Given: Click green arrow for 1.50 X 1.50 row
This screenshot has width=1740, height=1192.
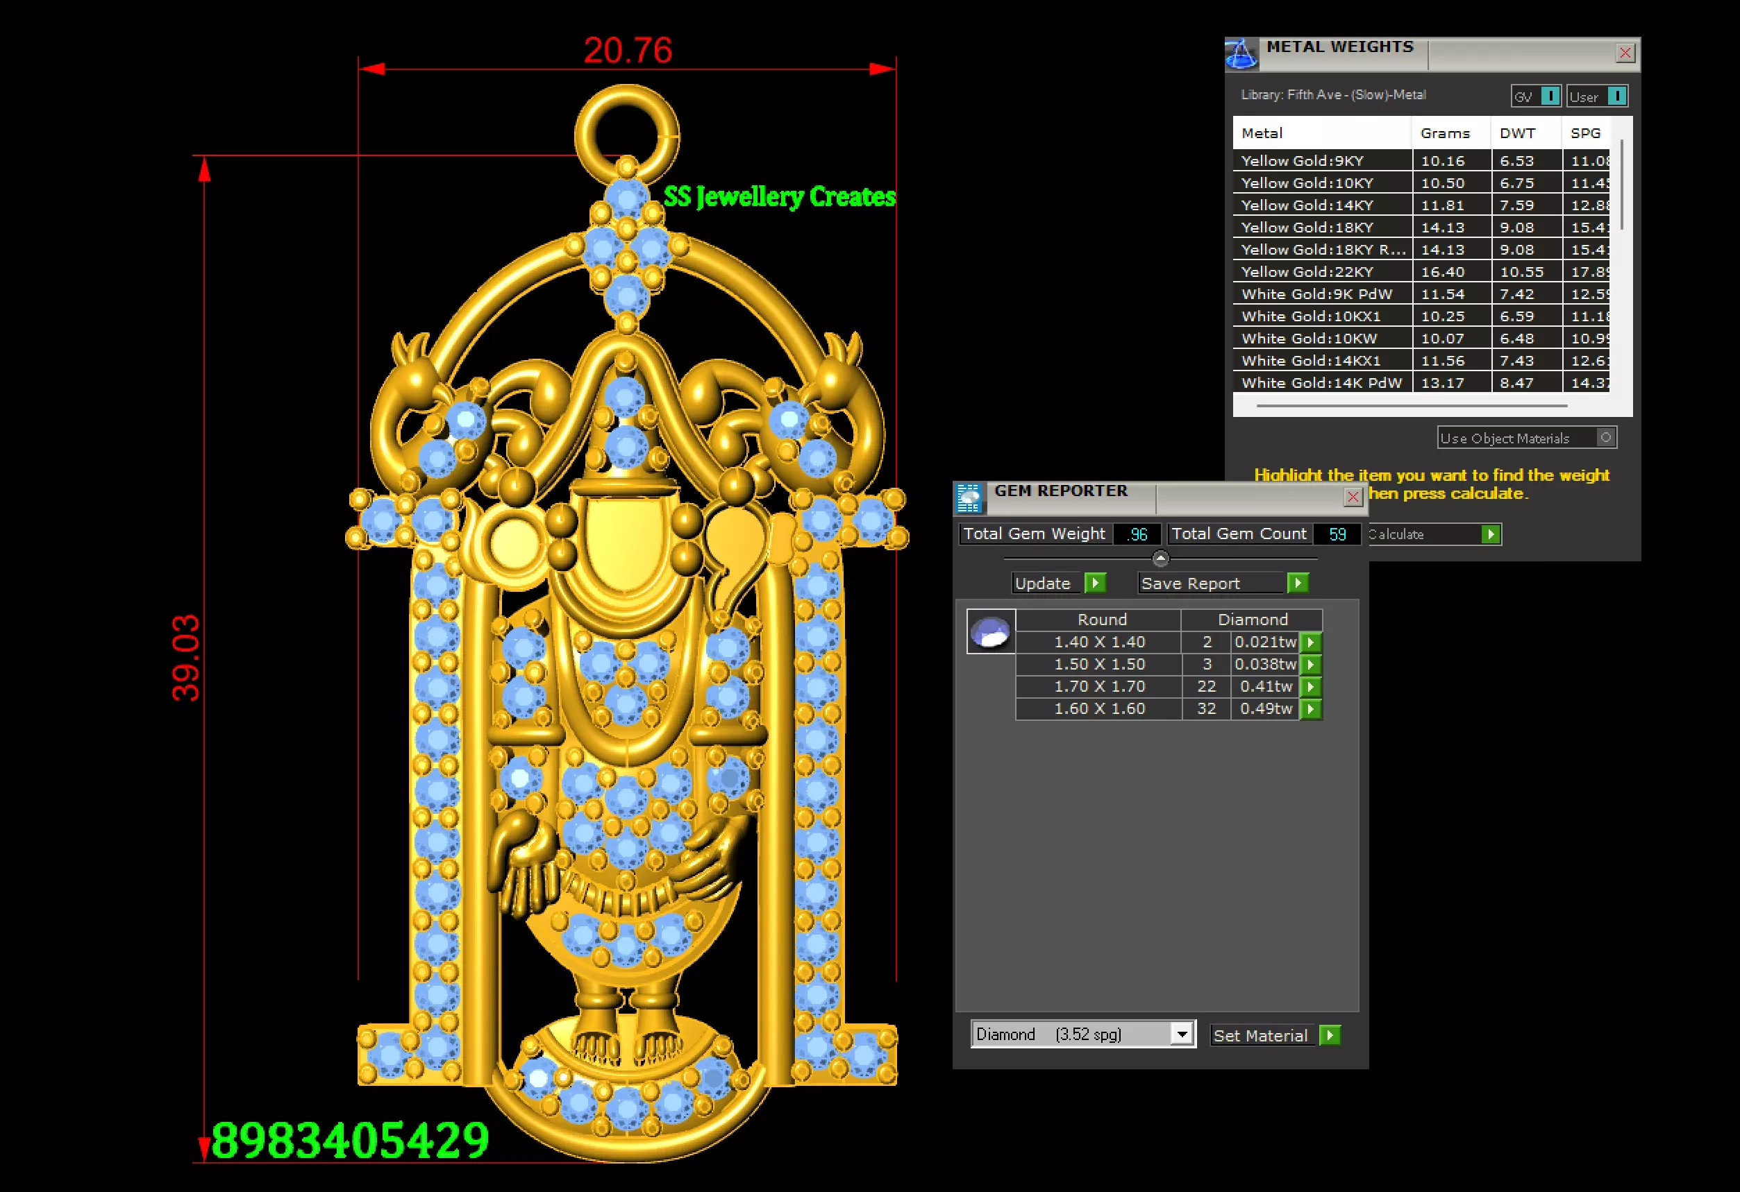Looking at the screenshot, I should pyautogui.click(x=1310, y=665).
